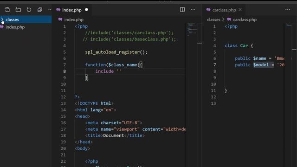Click the <meta charset="UTF-8"> line

tap(114, 122)
